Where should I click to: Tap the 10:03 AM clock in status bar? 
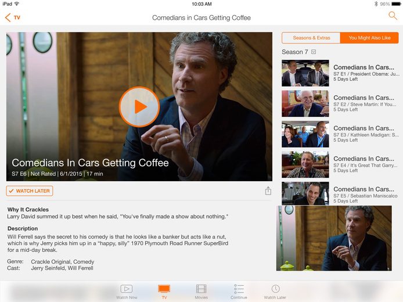(x=201, y=4)
